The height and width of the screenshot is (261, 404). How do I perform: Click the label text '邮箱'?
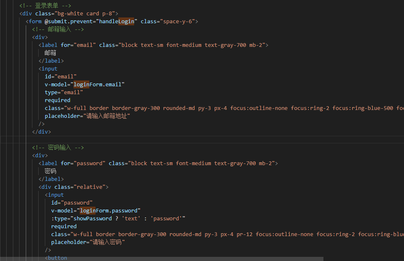click(50, 53)
